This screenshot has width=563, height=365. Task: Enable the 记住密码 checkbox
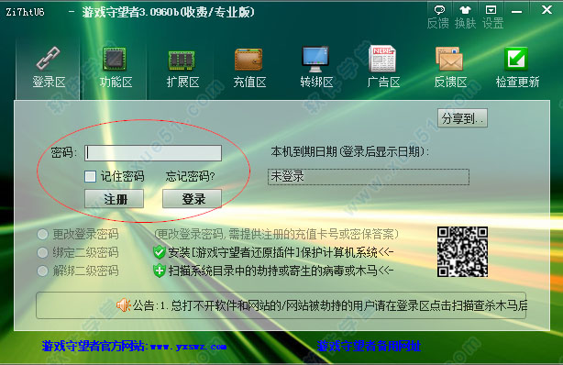coord(91,176)
